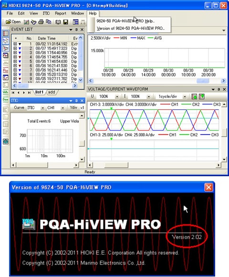Open the Report menu
The height and width of the screenshot is (277, 229).
60,13
